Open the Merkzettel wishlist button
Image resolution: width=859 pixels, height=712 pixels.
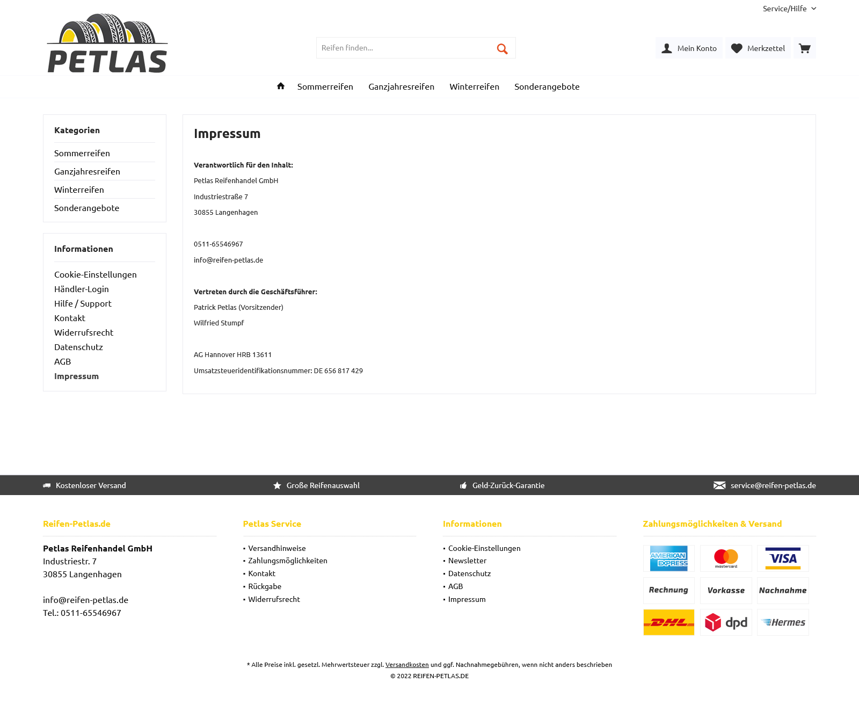coord(758,48)
